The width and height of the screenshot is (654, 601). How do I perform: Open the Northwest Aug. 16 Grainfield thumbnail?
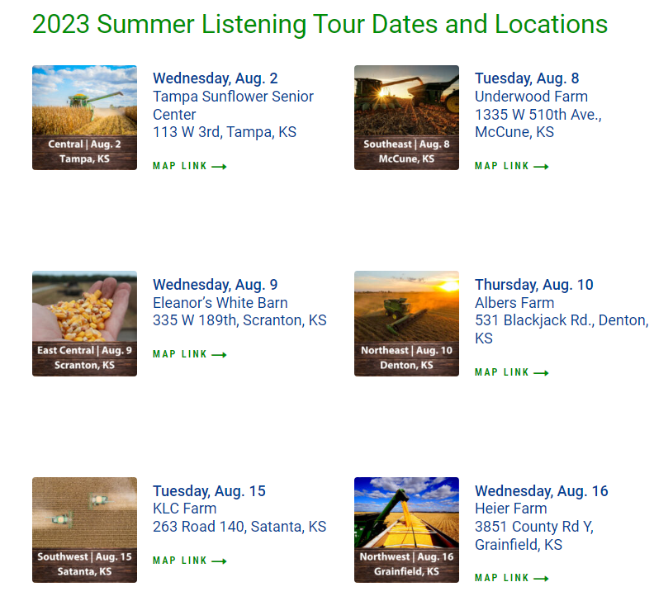tap(406, 530)
